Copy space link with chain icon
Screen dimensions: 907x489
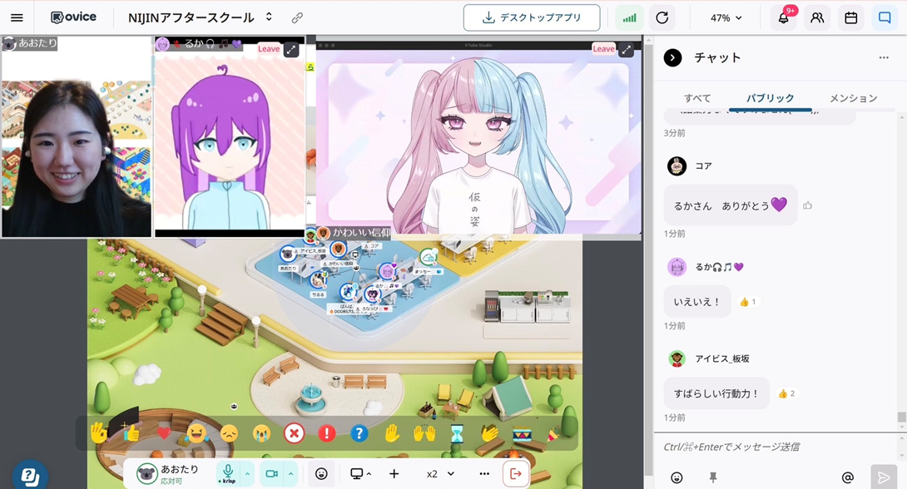(x=297, y=17)
